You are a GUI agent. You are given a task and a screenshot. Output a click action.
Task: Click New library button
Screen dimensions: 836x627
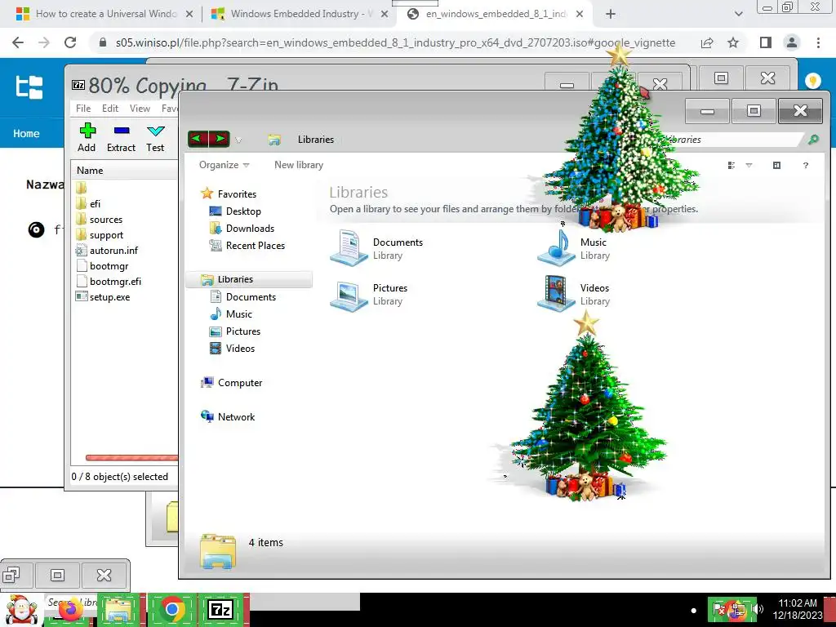tap(299, 165)
